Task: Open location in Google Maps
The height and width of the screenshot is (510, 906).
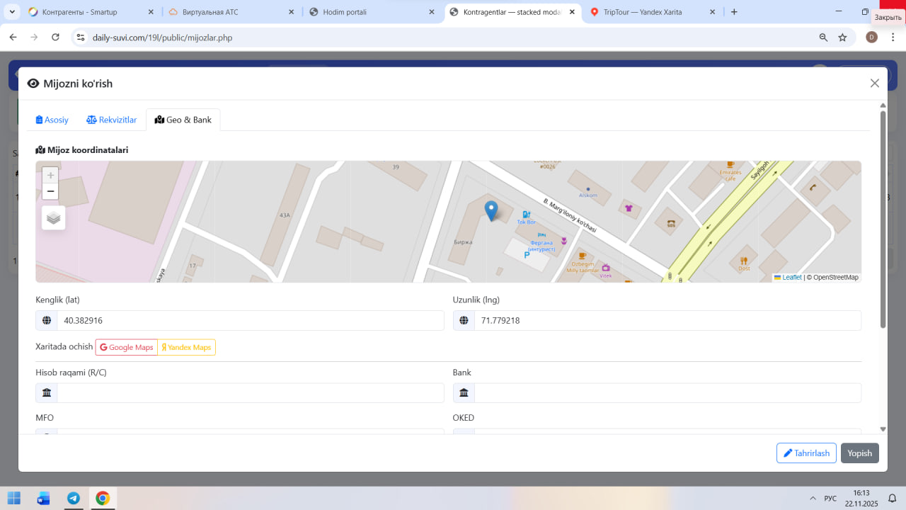Action: 127,347
